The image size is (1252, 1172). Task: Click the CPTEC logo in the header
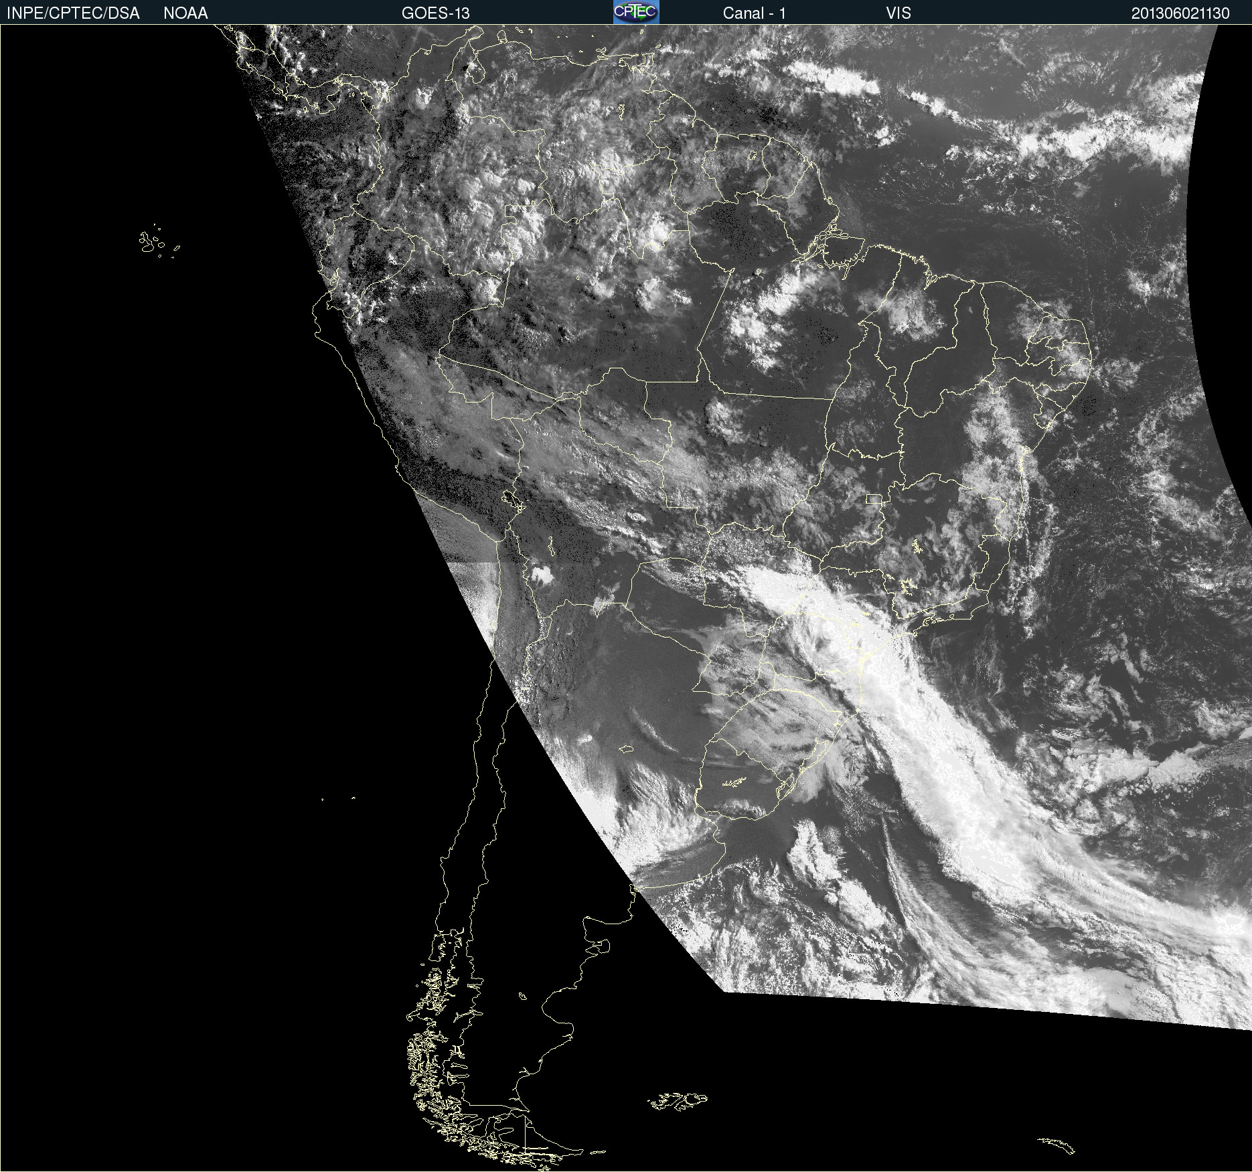point(636,12)
